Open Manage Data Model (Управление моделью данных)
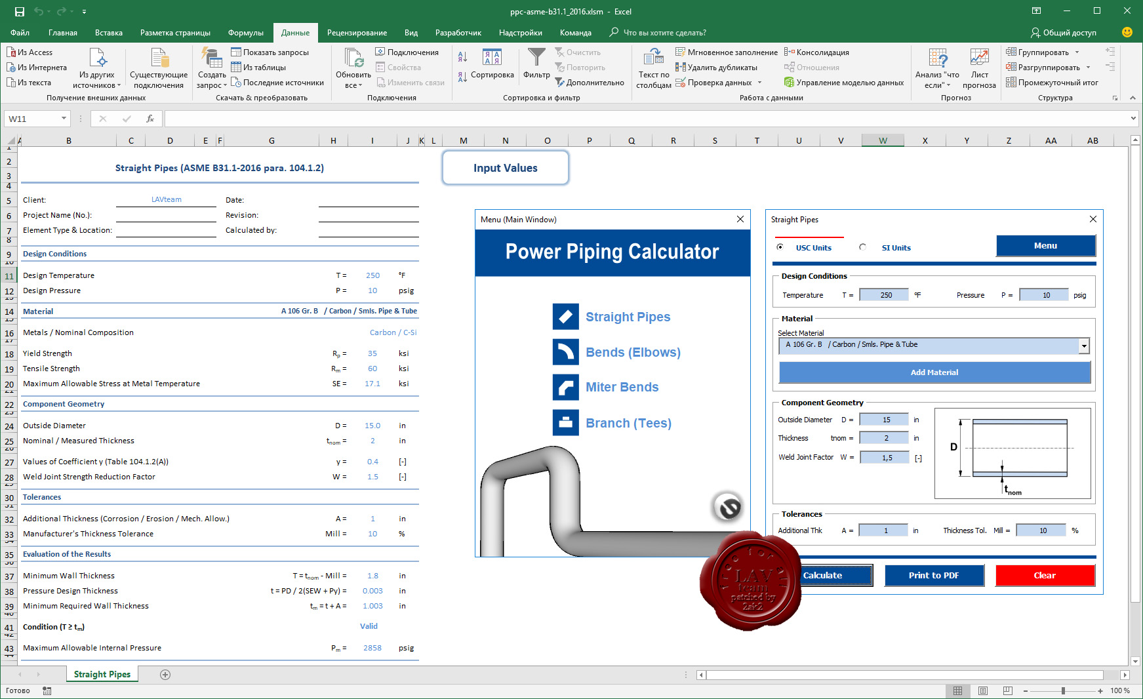The image size is (1143, 699). 844,83
